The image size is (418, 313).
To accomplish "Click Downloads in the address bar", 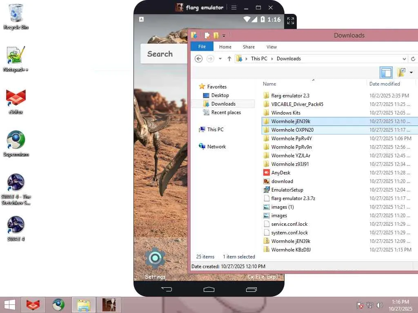I will tap(289, 59).
